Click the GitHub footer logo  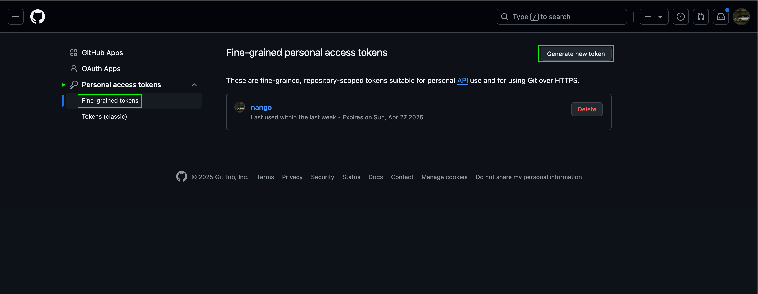(181, 177)
